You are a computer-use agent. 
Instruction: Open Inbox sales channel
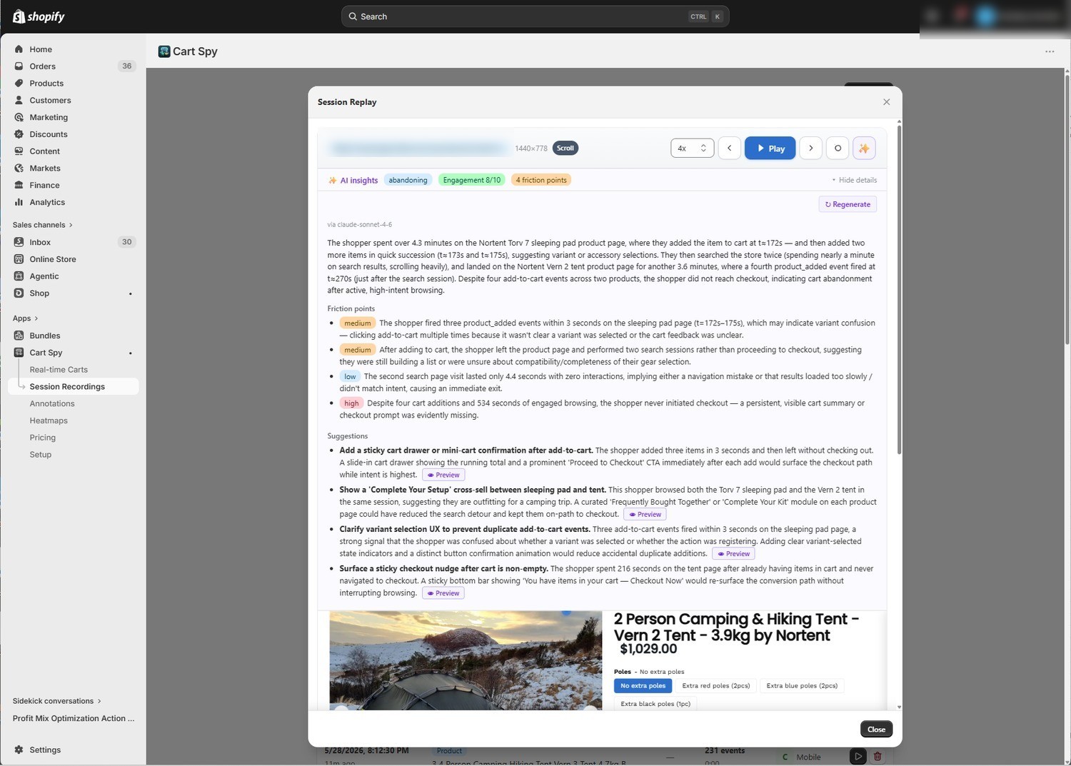pos(40,242)
